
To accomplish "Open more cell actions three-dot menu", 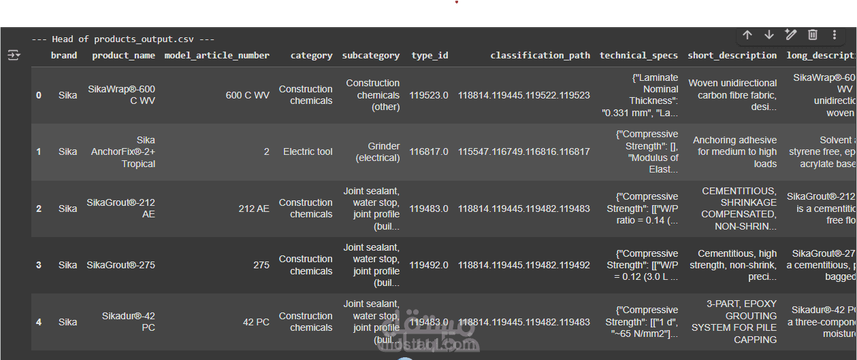I will point(835,35).
